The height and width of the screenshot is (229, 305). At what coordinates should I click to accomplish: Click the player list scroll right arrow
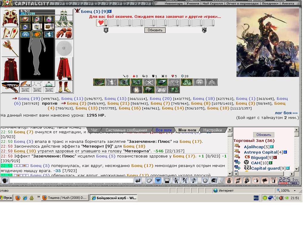(292, 174)
